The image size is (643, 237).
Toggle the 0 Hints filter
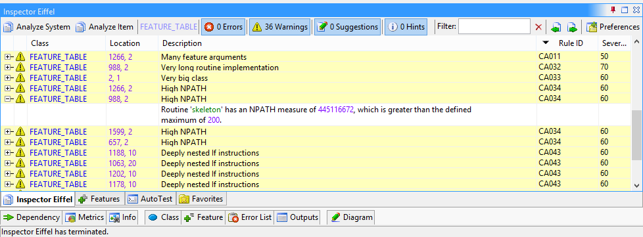click(x=406, y=27)
